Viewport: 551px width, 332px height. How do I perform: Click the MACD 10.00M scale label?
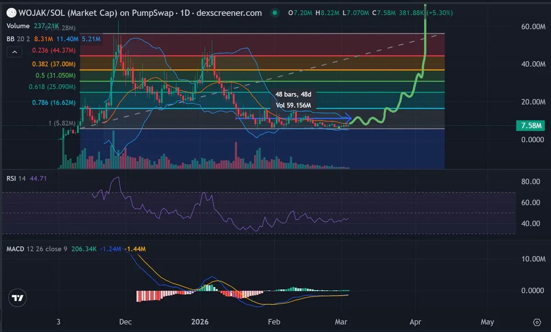533,259
